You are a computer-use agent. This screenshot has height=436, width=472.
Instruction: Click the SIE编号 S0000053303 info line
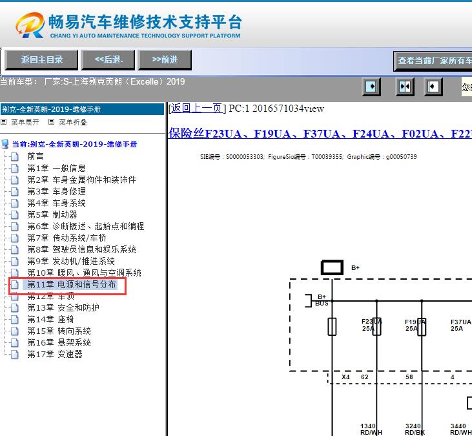click(309, 156)
